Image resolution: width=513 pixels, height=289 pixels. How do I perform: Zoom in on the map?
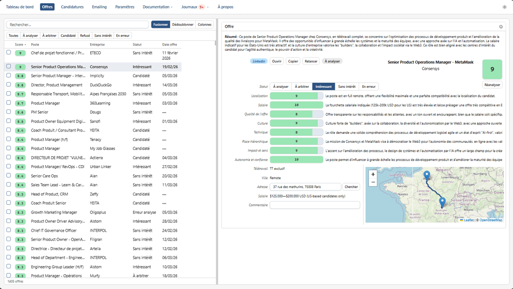pyautogui.click(x=373, y=174)
